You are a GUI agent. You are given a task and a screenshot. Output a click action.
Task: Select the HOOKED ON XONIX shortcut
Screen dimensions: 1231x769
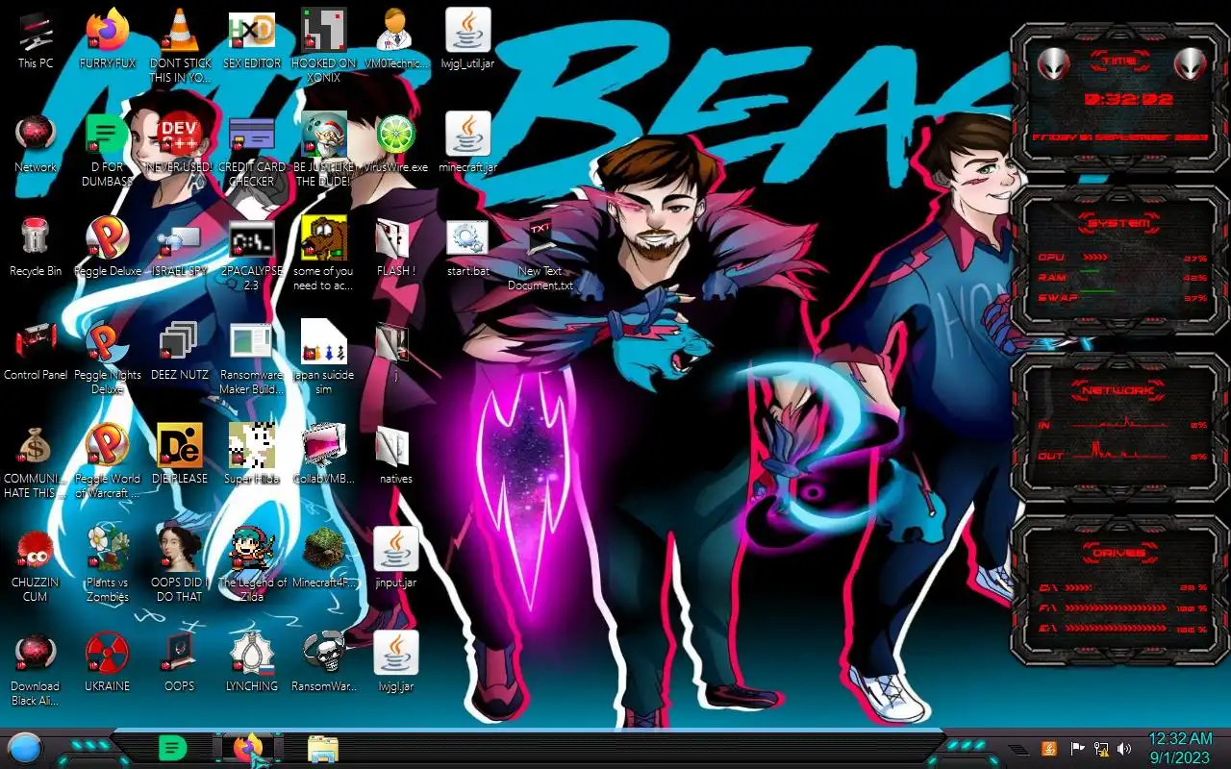coord(324,45)
